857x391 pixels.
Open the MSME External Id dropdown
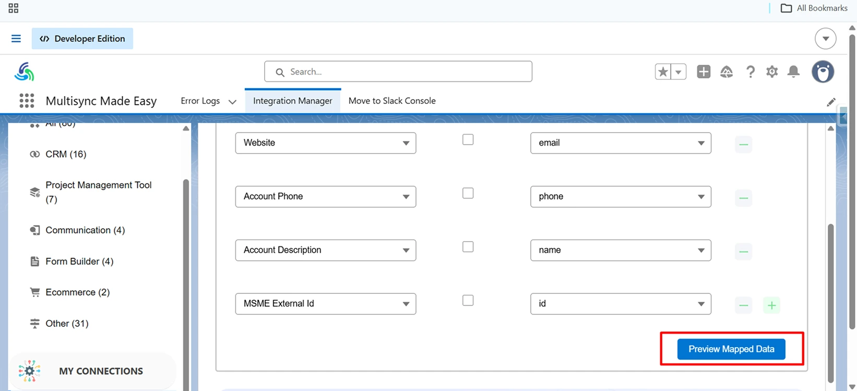[326, 304]
